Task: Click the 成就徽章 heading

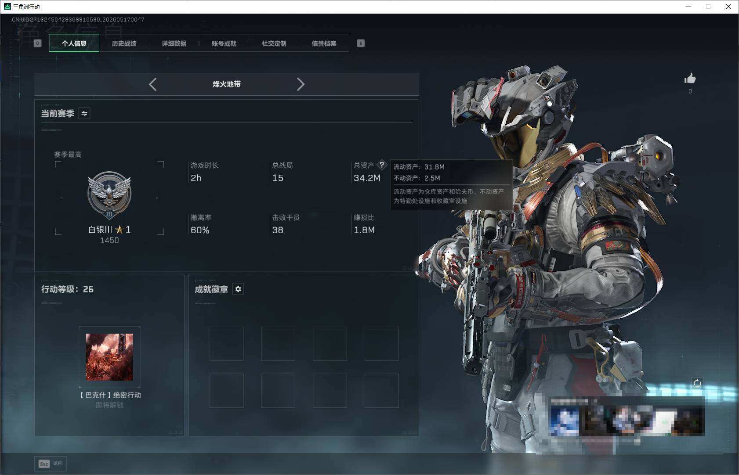Action: [211, 289]
